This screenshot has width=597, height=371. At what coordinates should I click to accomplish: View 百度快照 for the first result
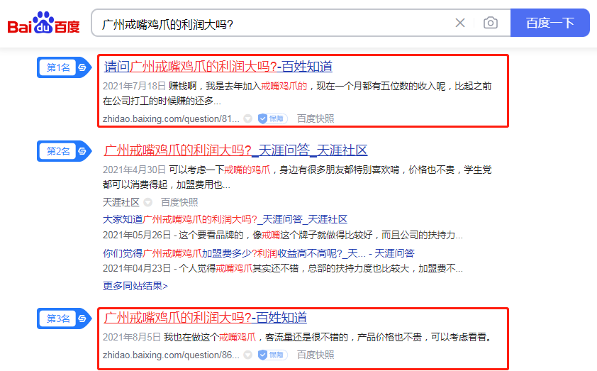click(316, 118)
